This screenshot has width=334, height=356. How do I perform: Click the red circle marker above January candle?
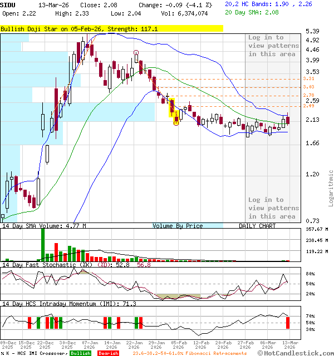(136, 53)
